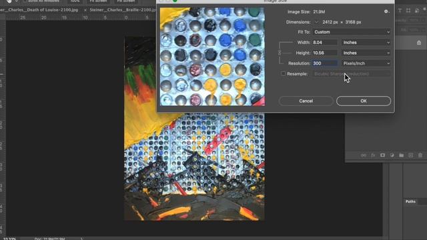Open the Height units Inches dropdown
Screen dimensions: 427x240
click(366, 53)
